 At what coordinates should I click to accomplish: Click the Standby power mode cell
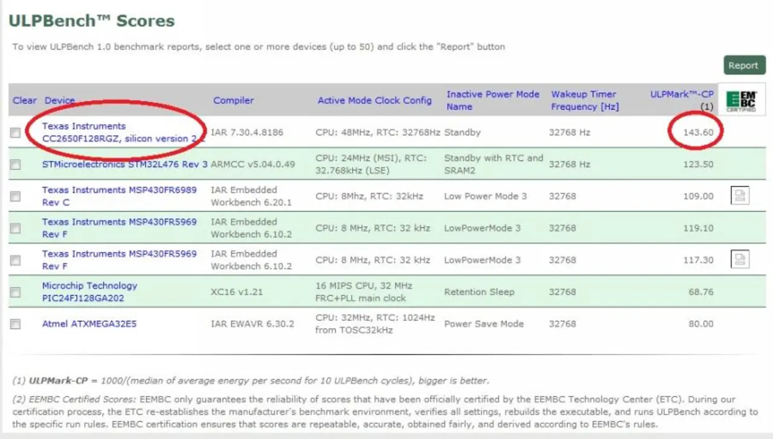tap(463, 132)
